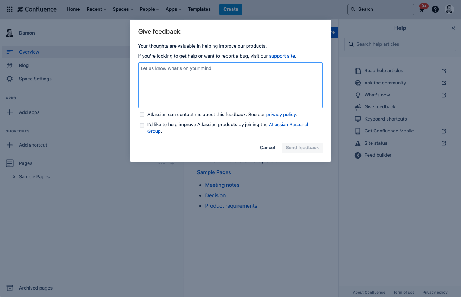Click the Read help articles icon
Viewport: 461px width, 297px height.
pos(358,71)
